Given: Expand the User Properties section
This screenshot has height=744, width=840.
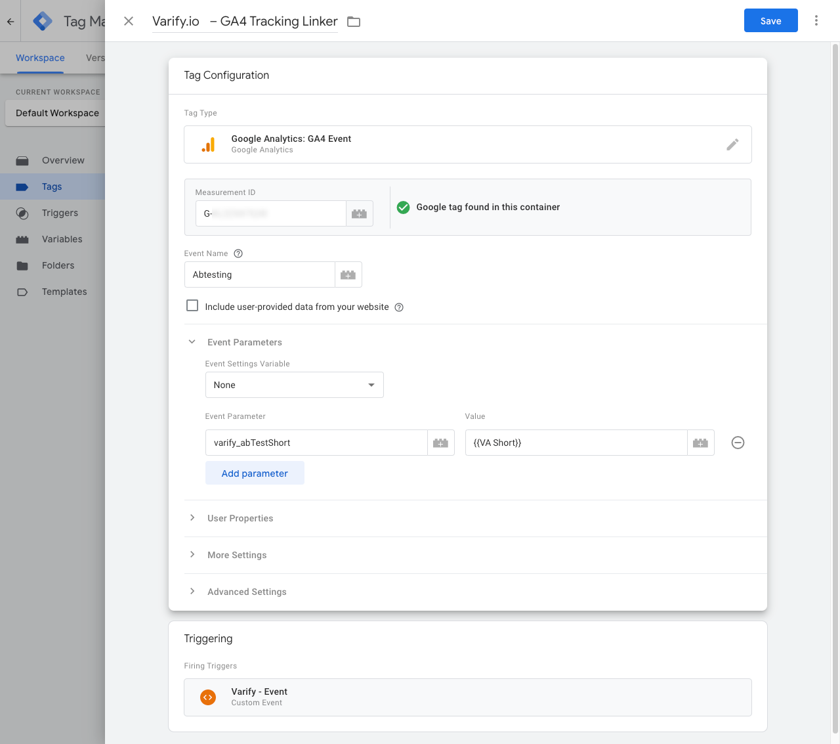Looking at the screenshot, I should coord(192,517).
